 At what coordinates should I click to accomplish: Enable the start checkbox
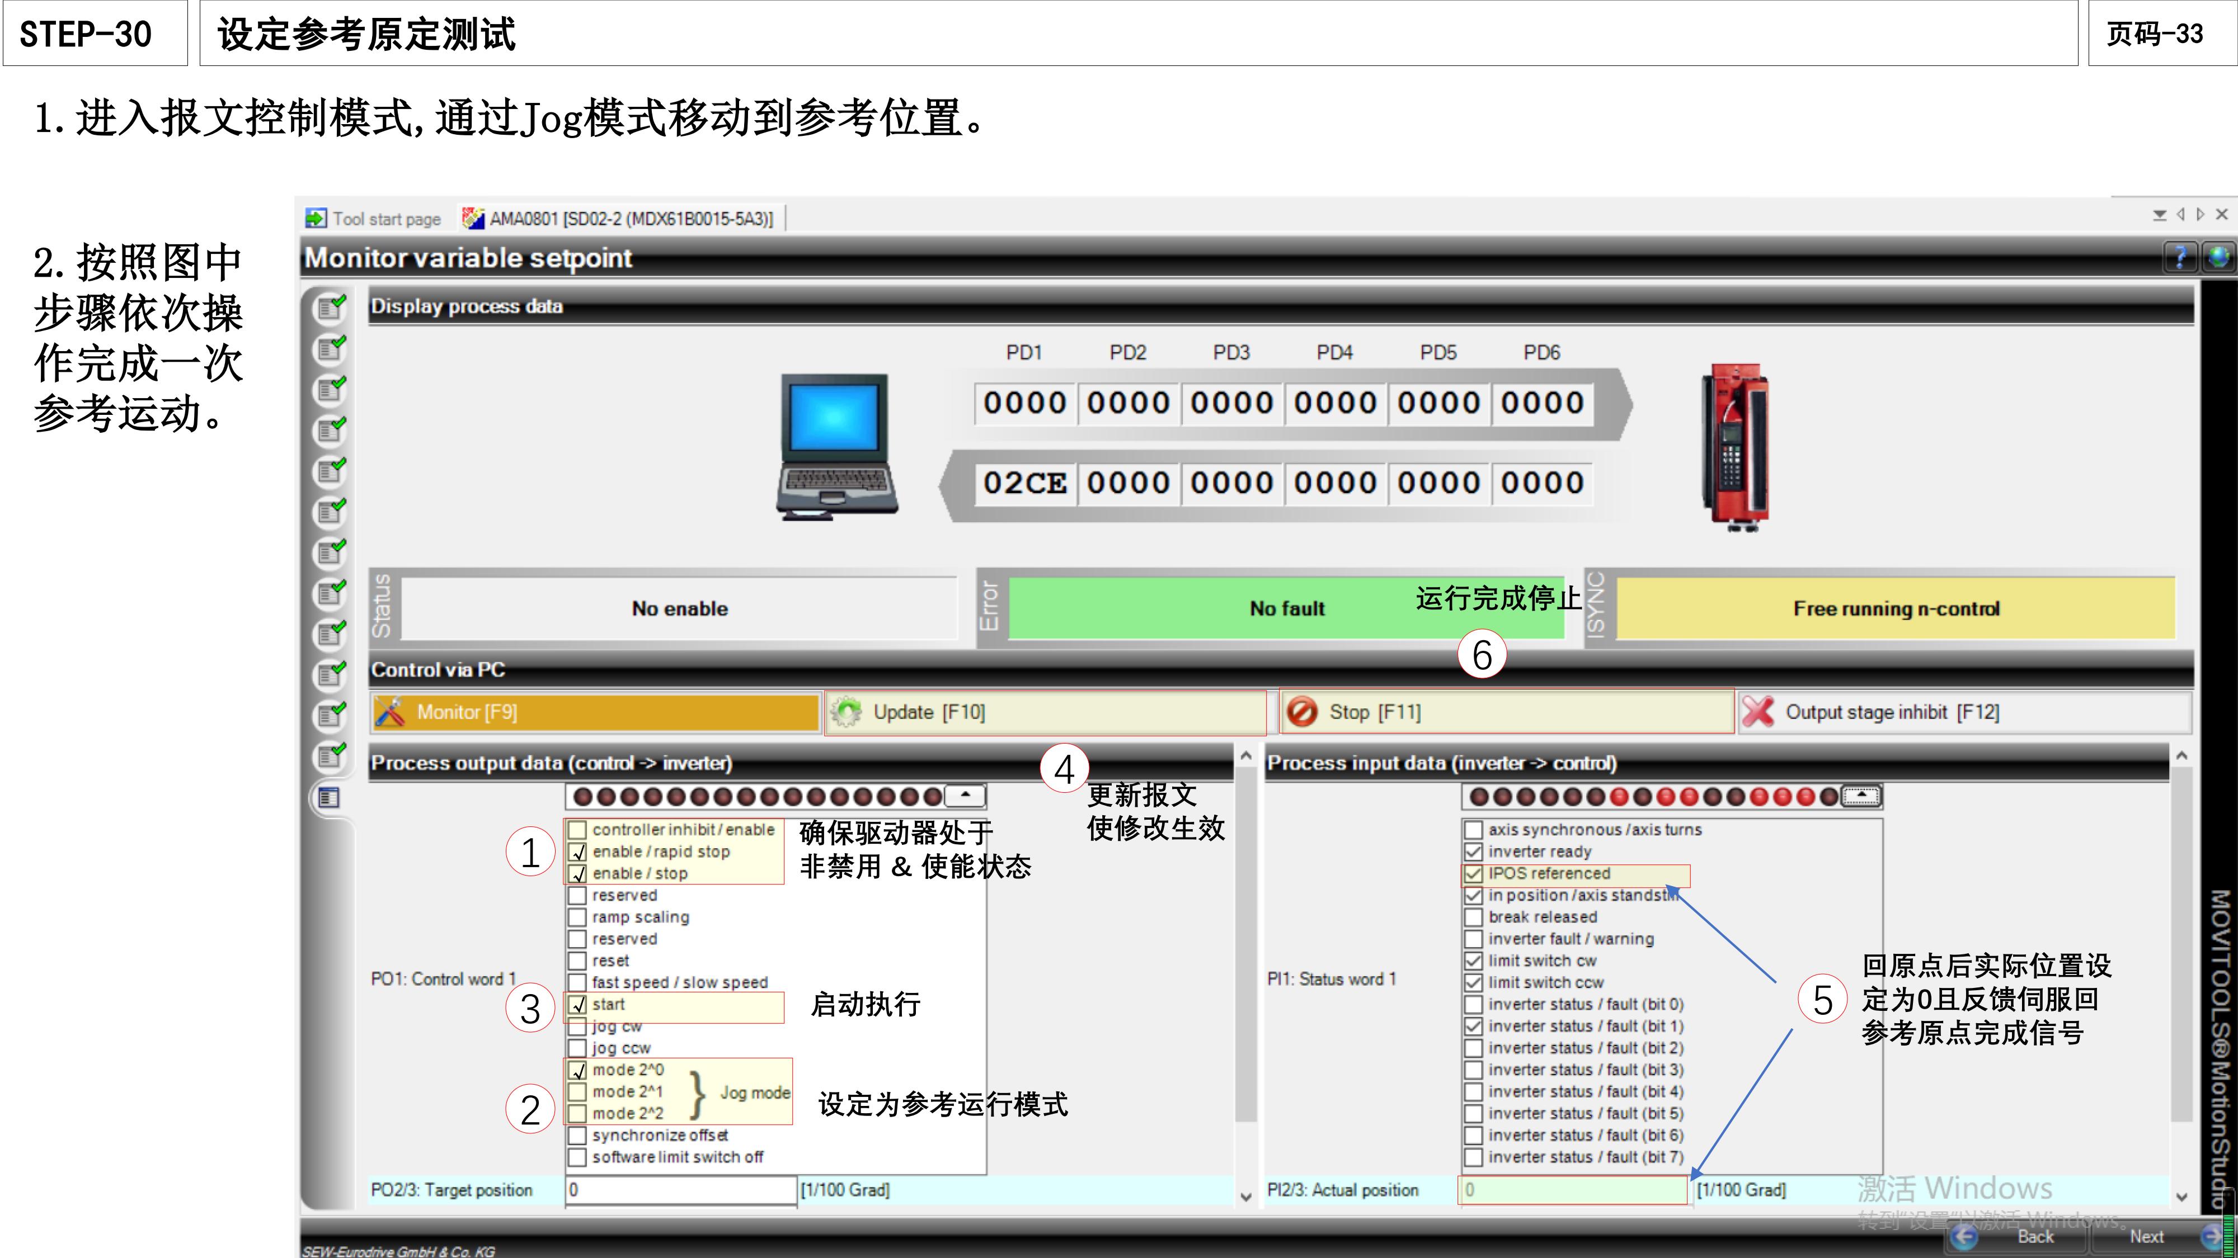pyautogui.click(x=579, y=1005)
